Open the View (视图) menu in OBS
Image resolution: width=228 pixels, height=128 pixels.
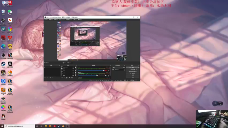(56, 20)
